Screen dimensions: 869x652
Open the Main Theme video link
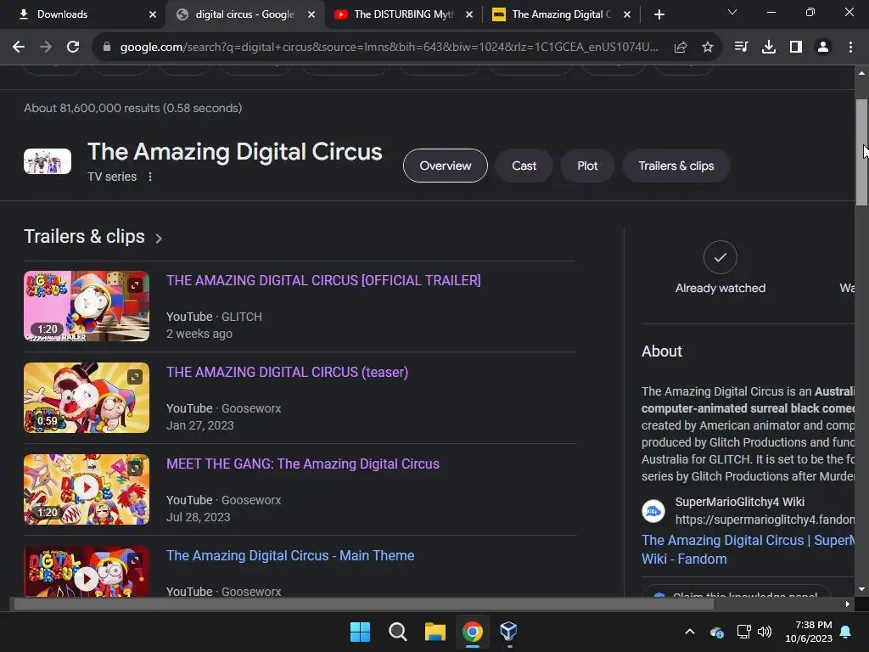(x=290, y=555)
